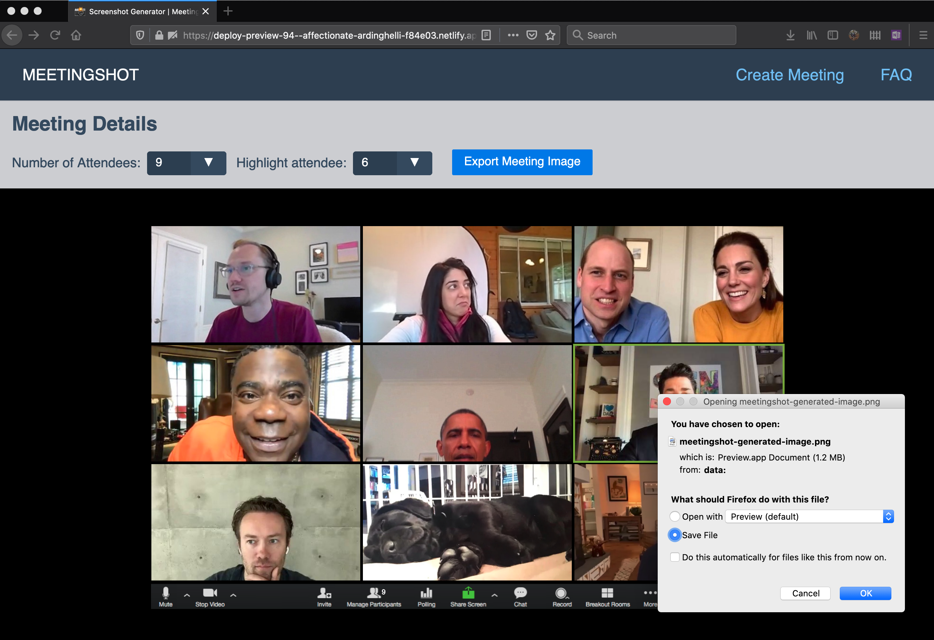Click the Export Meeting Image button
934x640 pixels.
pyautogui.click(x=522, y=162)
